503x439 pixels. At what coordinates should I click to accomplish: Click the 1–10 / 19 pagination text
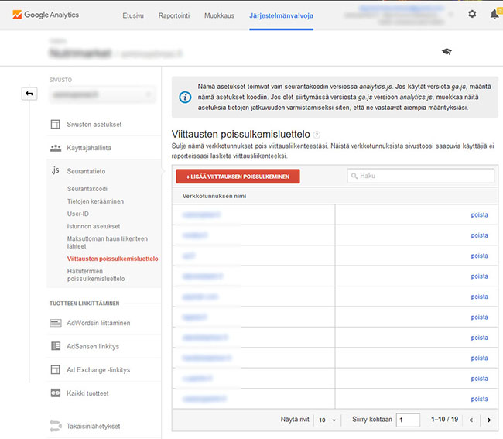[445, 420]
